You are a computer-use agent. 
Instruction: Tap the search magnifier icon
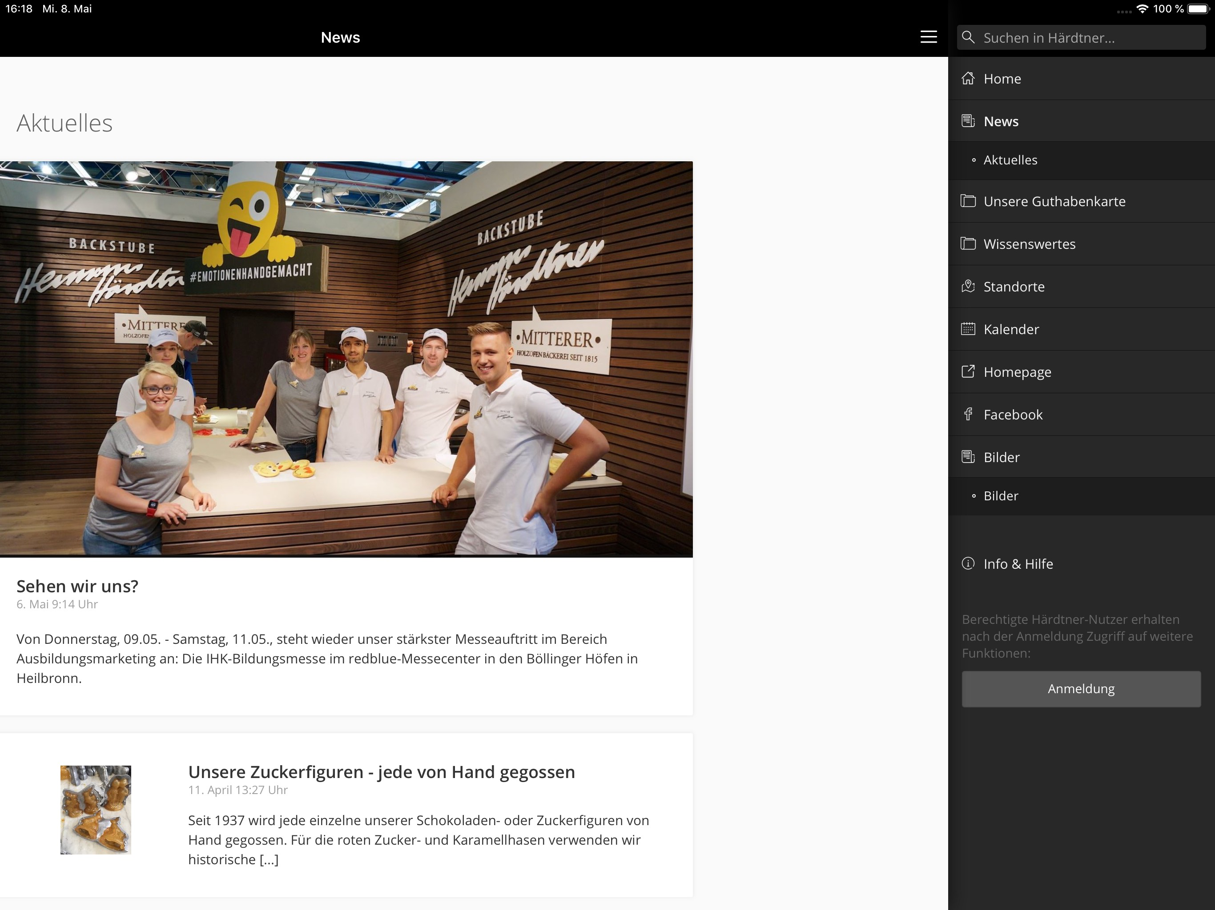point(968,37)
